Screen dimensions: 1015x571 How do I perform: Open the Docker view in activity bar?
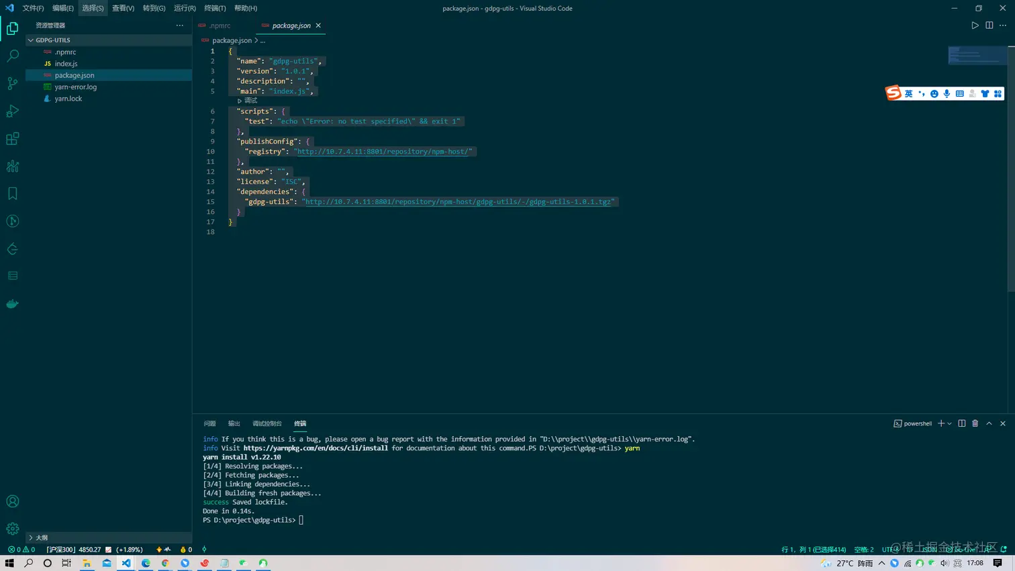[12, 304]
